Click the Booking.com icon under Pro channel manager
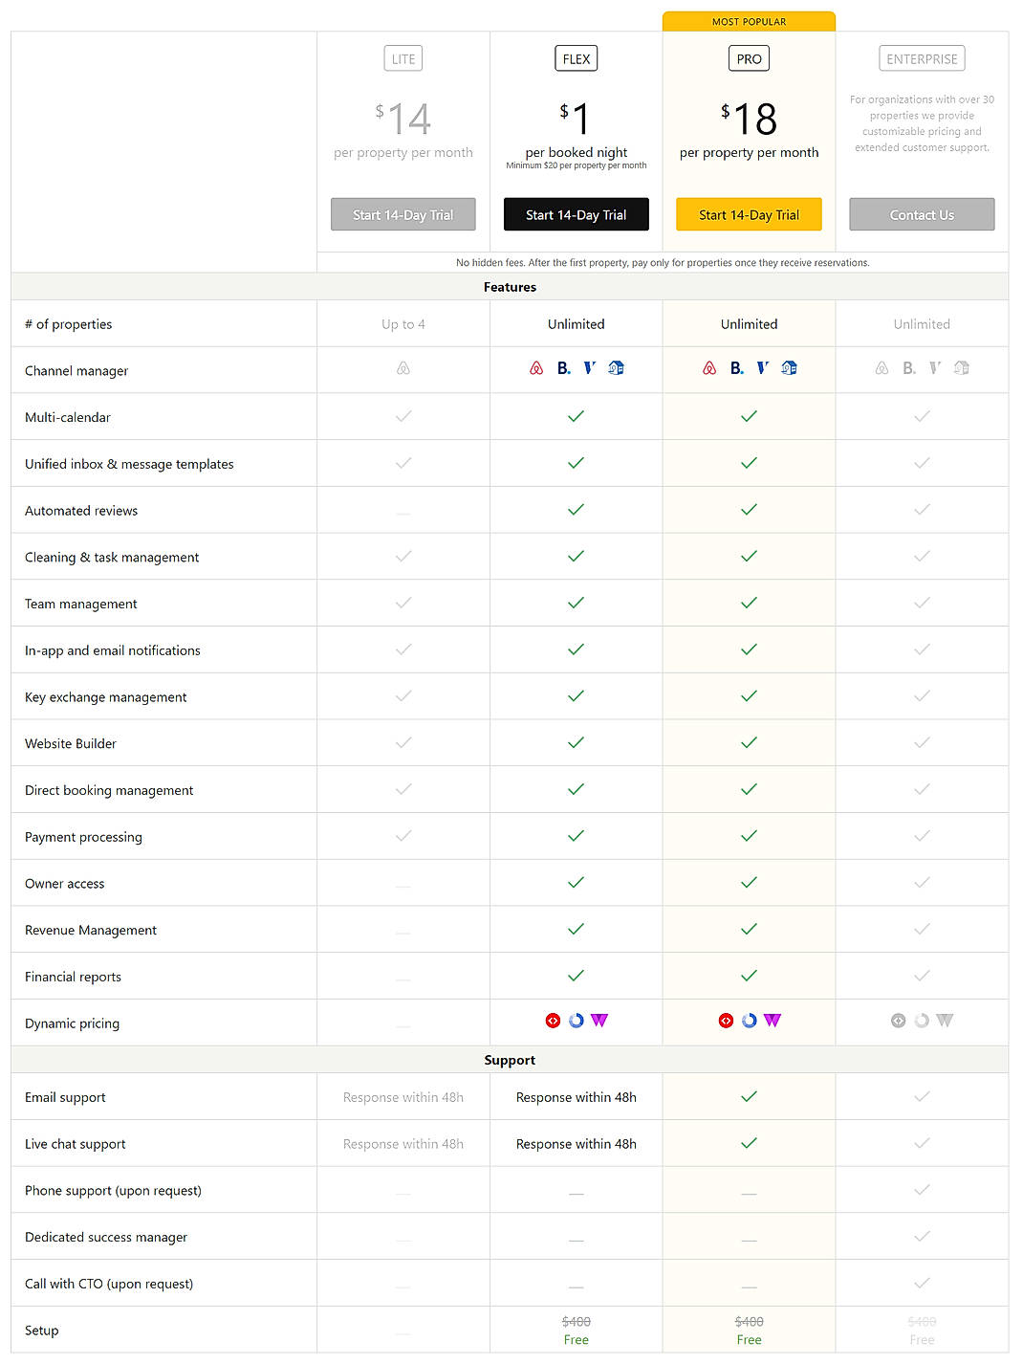Screen dimensions: 1023x1364 tap(736, 367)
